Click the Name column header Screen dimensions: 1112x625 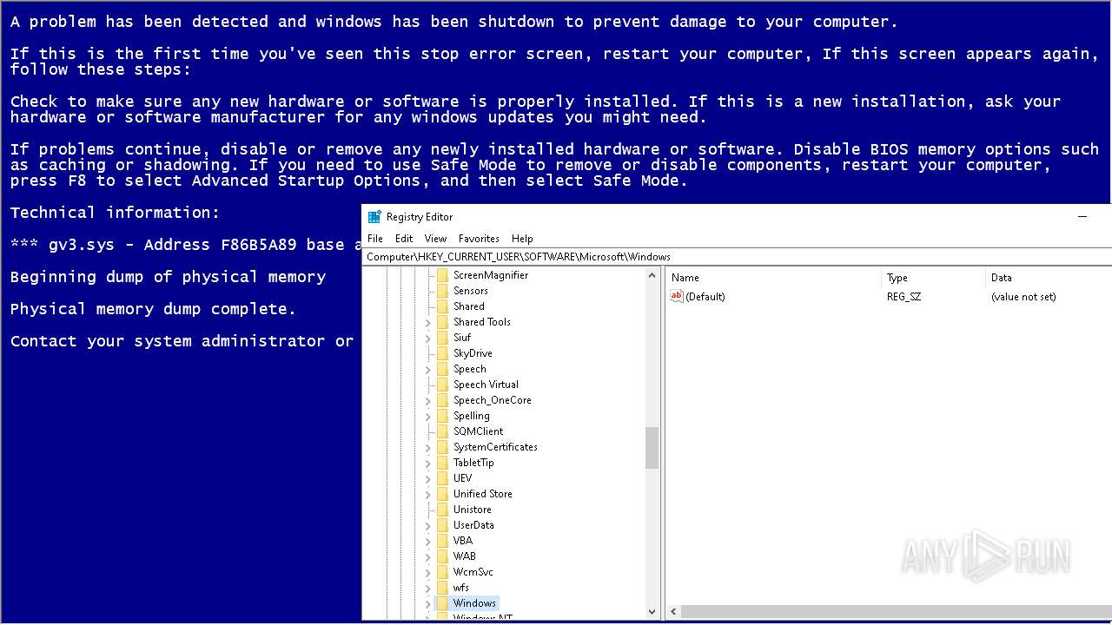point(773,278)
